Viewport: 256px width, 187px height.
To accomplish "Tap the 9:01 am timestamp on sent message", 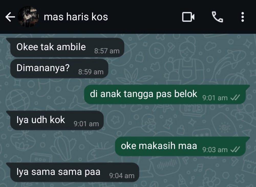I will (215, 98).
